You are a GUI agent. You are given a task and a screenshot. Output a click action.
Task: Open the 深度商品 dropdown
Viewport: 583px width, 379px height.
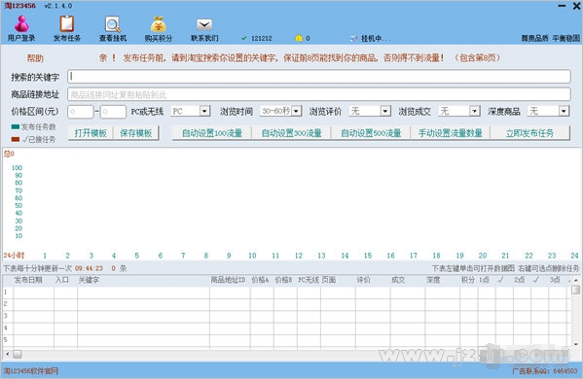click(564, 111)
